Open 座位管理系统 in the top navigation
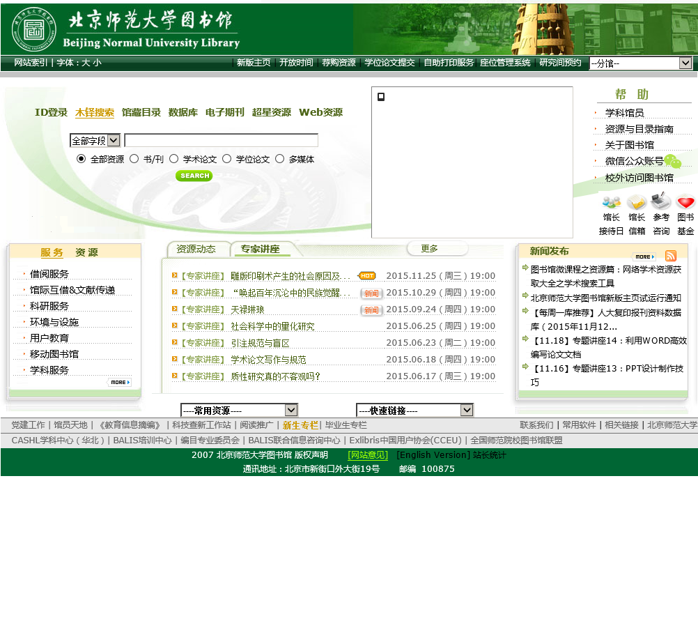 click(x=505, y=63)
